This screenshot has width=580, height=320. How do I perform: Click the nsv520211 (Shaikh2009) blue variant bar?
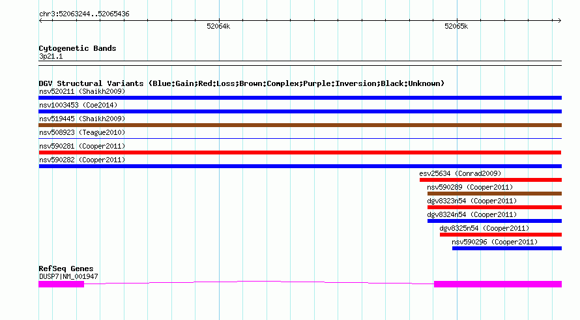[300, 98]
